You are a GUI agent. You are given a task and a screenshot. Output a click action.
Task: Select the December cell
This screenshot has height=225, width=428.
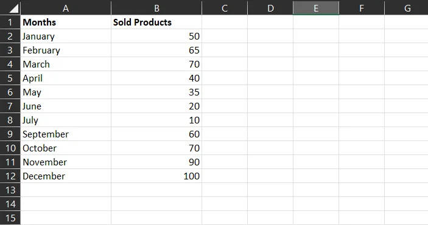(66, 176)
